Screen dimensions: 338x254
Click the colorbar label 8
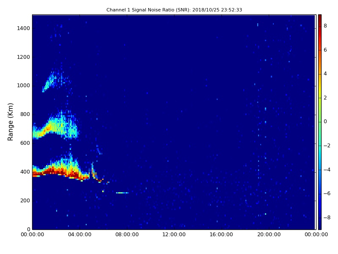pos(325,26)
